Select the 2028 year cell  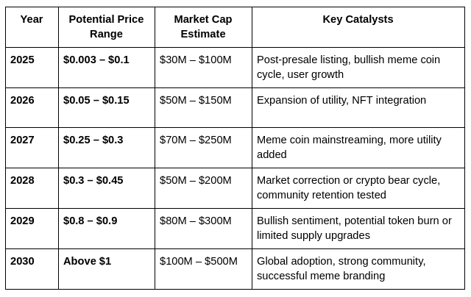pos(23,180)
